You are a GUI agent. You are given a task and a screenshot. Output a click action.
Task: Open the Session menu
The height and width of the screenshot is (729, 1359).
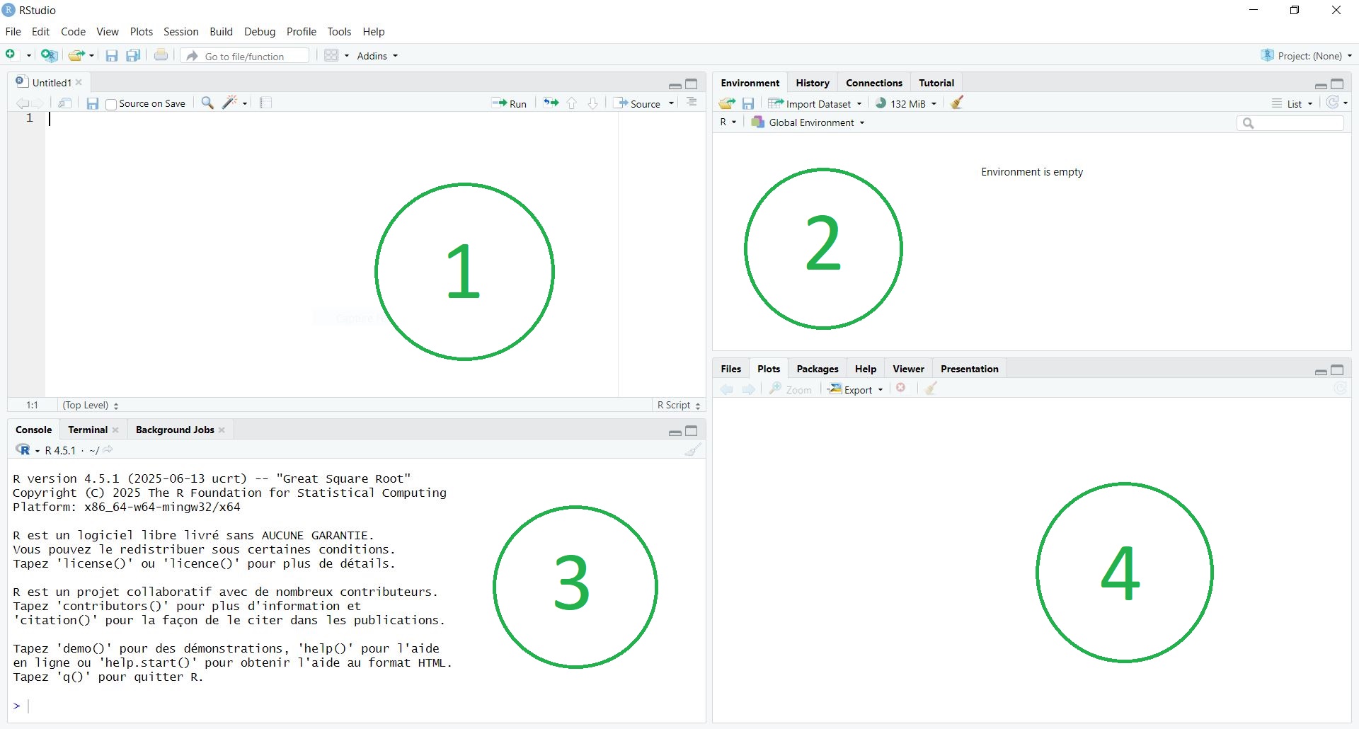pyautogui.click(x=181, y=32)
